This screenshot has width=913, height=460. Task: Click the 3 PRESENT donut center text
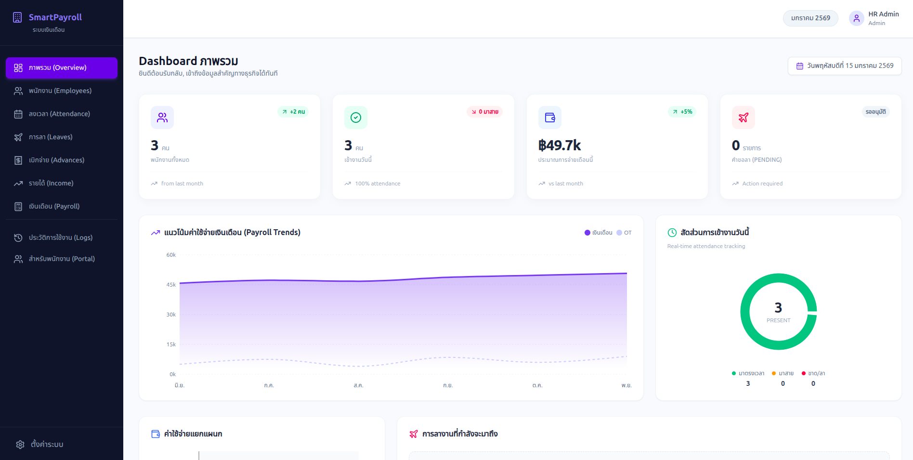[x=779, y=312]
